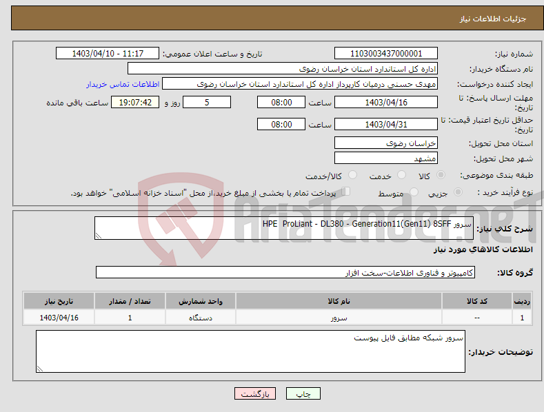544x412 pixels.
Task: Click the remaining time field 19:07:42
Action: click(135, 102)
